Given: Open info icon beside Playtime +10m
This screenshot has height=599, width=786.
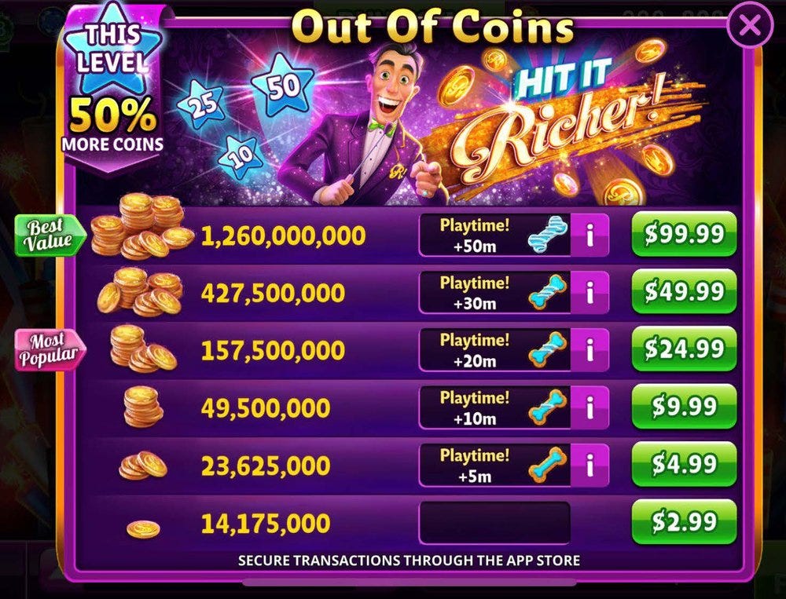Looking at the screenshot, I should click(590, 407).
